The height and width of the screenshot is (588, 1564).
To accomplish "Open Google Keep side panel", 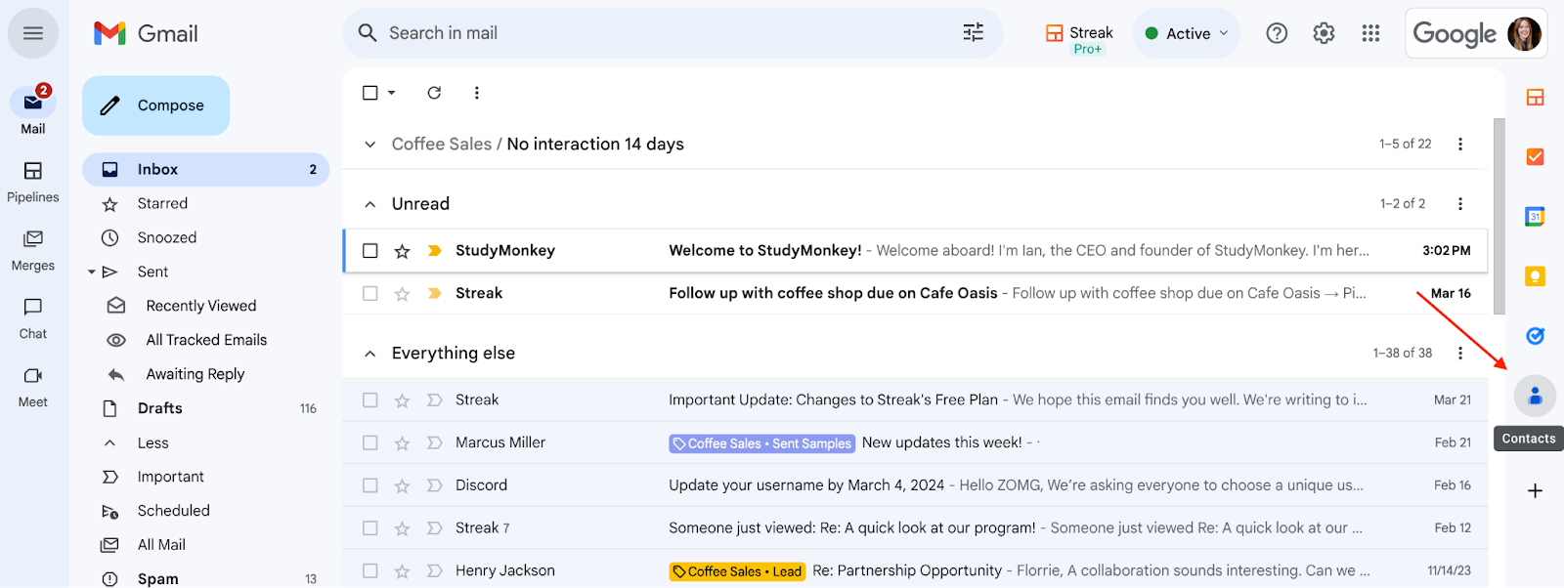I will tap(1535, 276).
